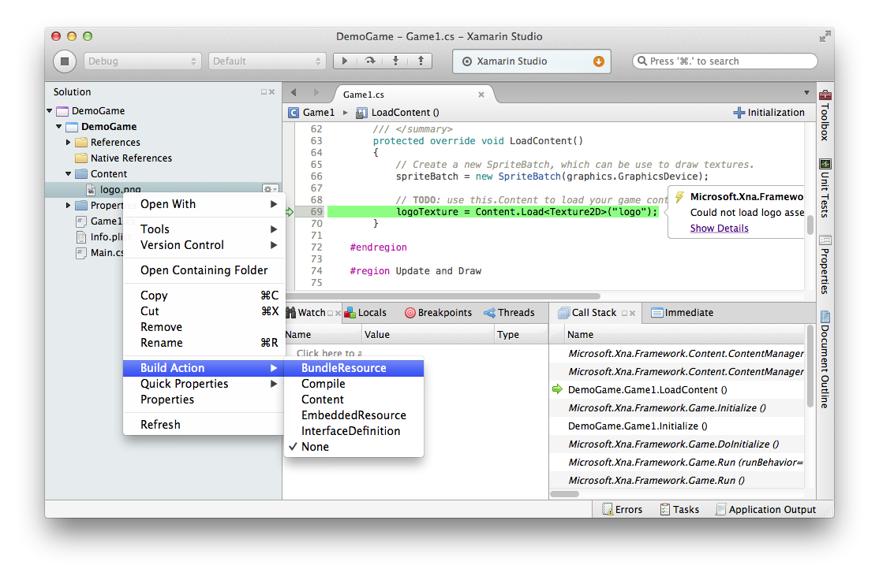Navigate forward with the right arrow icon
The width and height of the screenshot is (879, 580).
(316, 92)
